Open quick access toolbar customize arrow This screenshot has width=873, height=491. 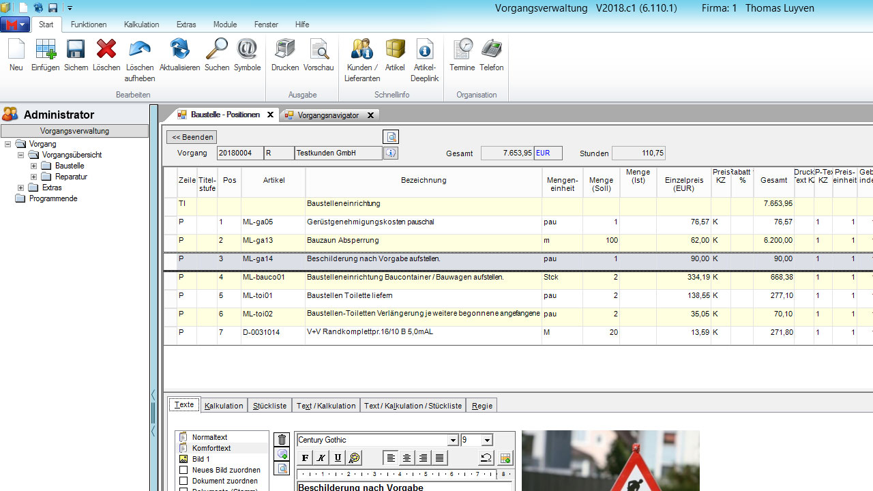[70, 8]
